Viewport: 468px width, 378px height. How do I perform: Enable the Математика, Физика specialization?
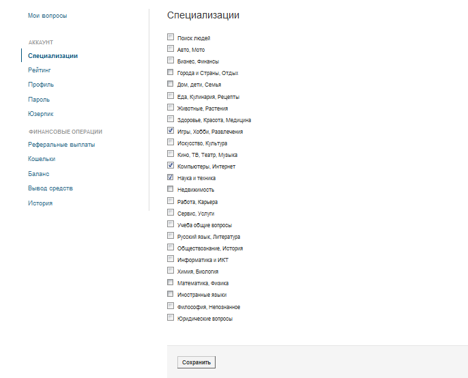(171, 282)
